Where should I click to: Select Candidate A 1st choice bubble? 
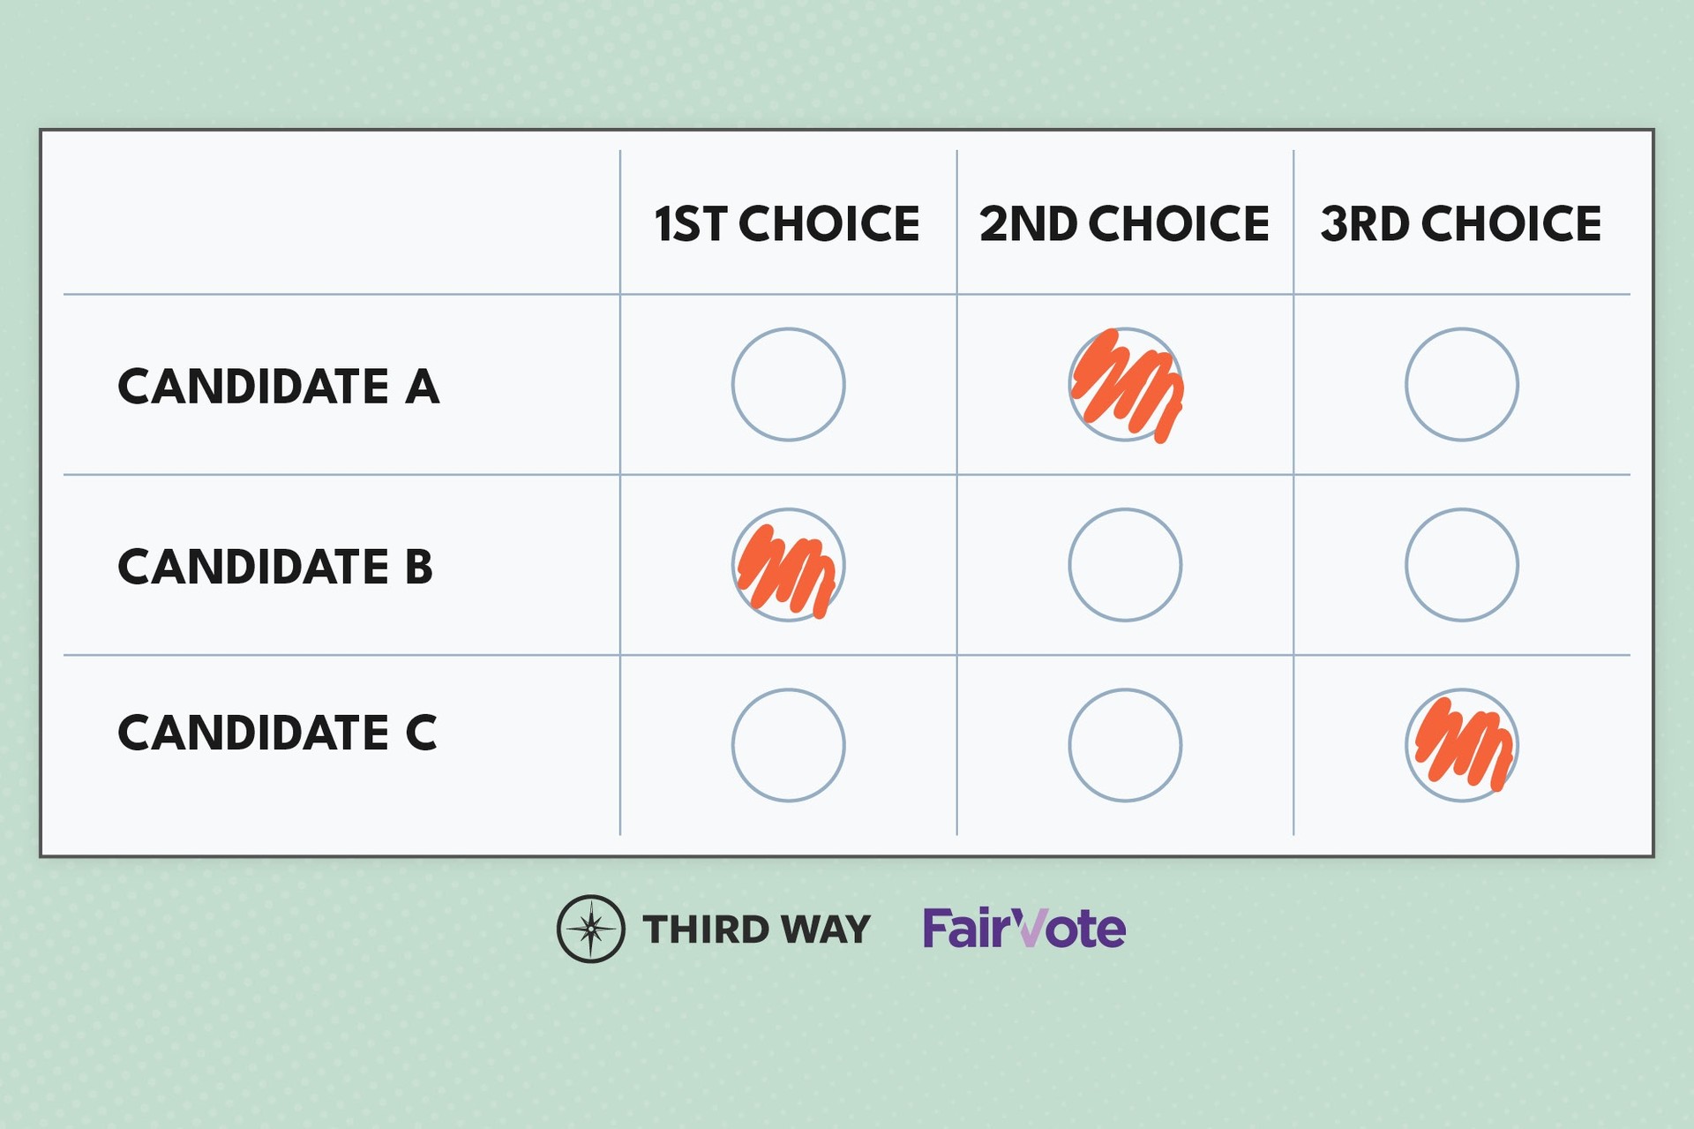(x=788, y=384)
